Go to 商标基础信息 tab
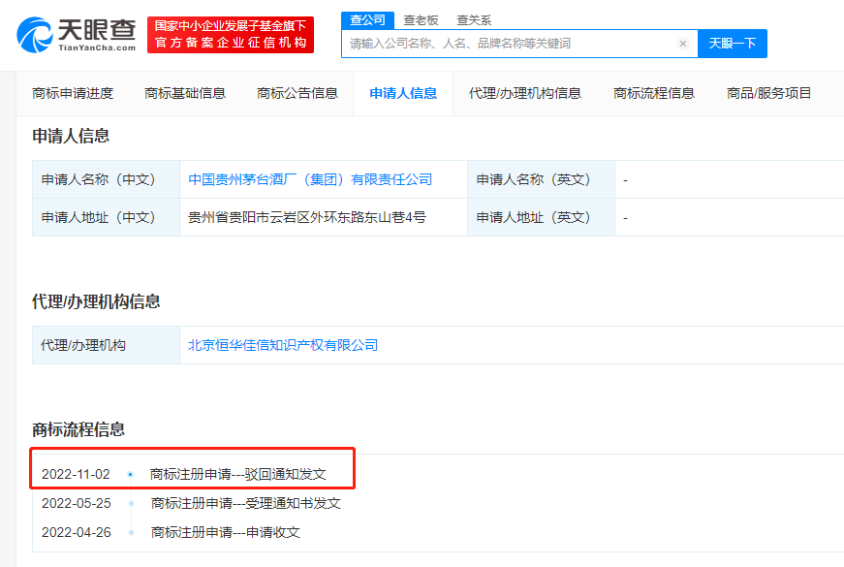This screenshot has width=844, height=567. pyautogui.click(x=185, y=93)
